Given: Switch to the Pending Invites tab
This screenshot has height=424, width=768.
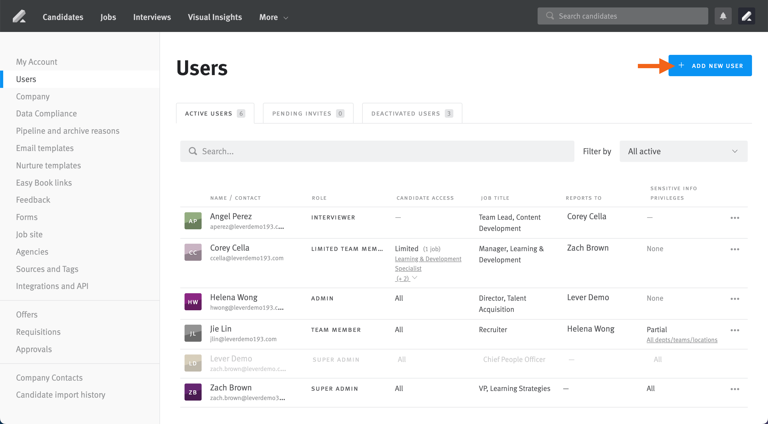Looking at the screenshot, I should click(308, 113).
